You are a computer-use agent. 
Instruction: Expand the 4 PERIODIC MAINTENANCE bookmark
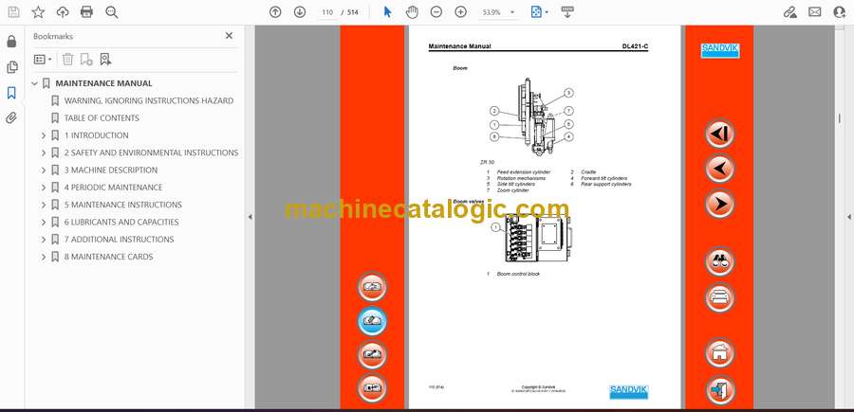coord(44,188)
